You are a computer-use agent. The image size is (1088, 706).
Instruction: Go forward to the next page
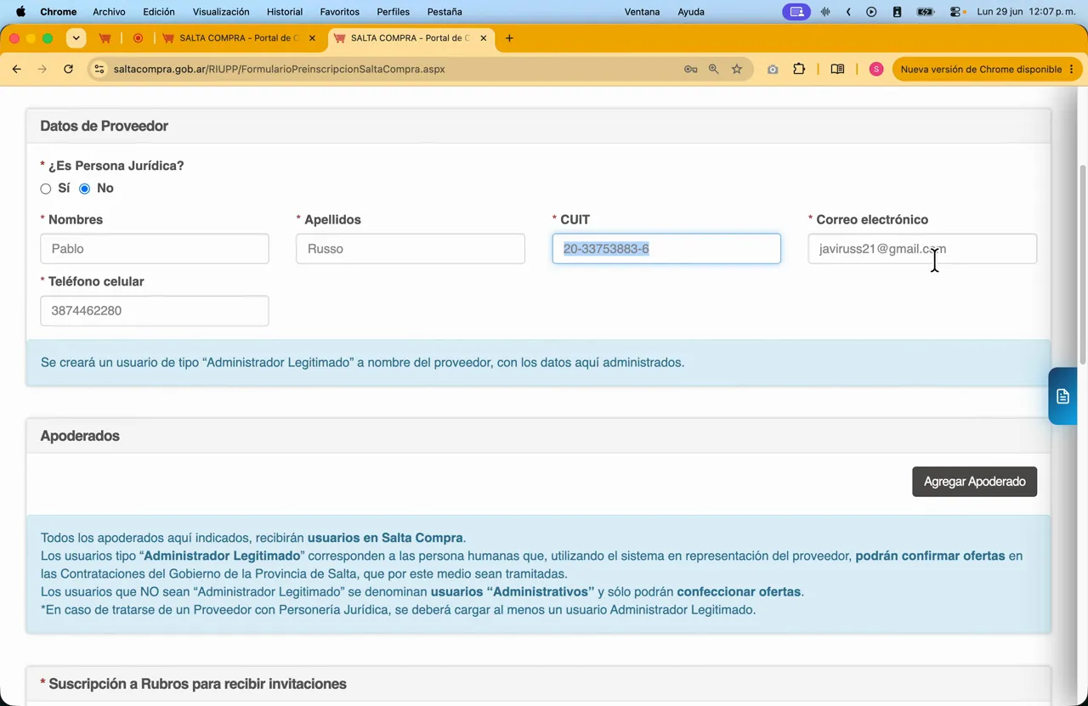42,69
